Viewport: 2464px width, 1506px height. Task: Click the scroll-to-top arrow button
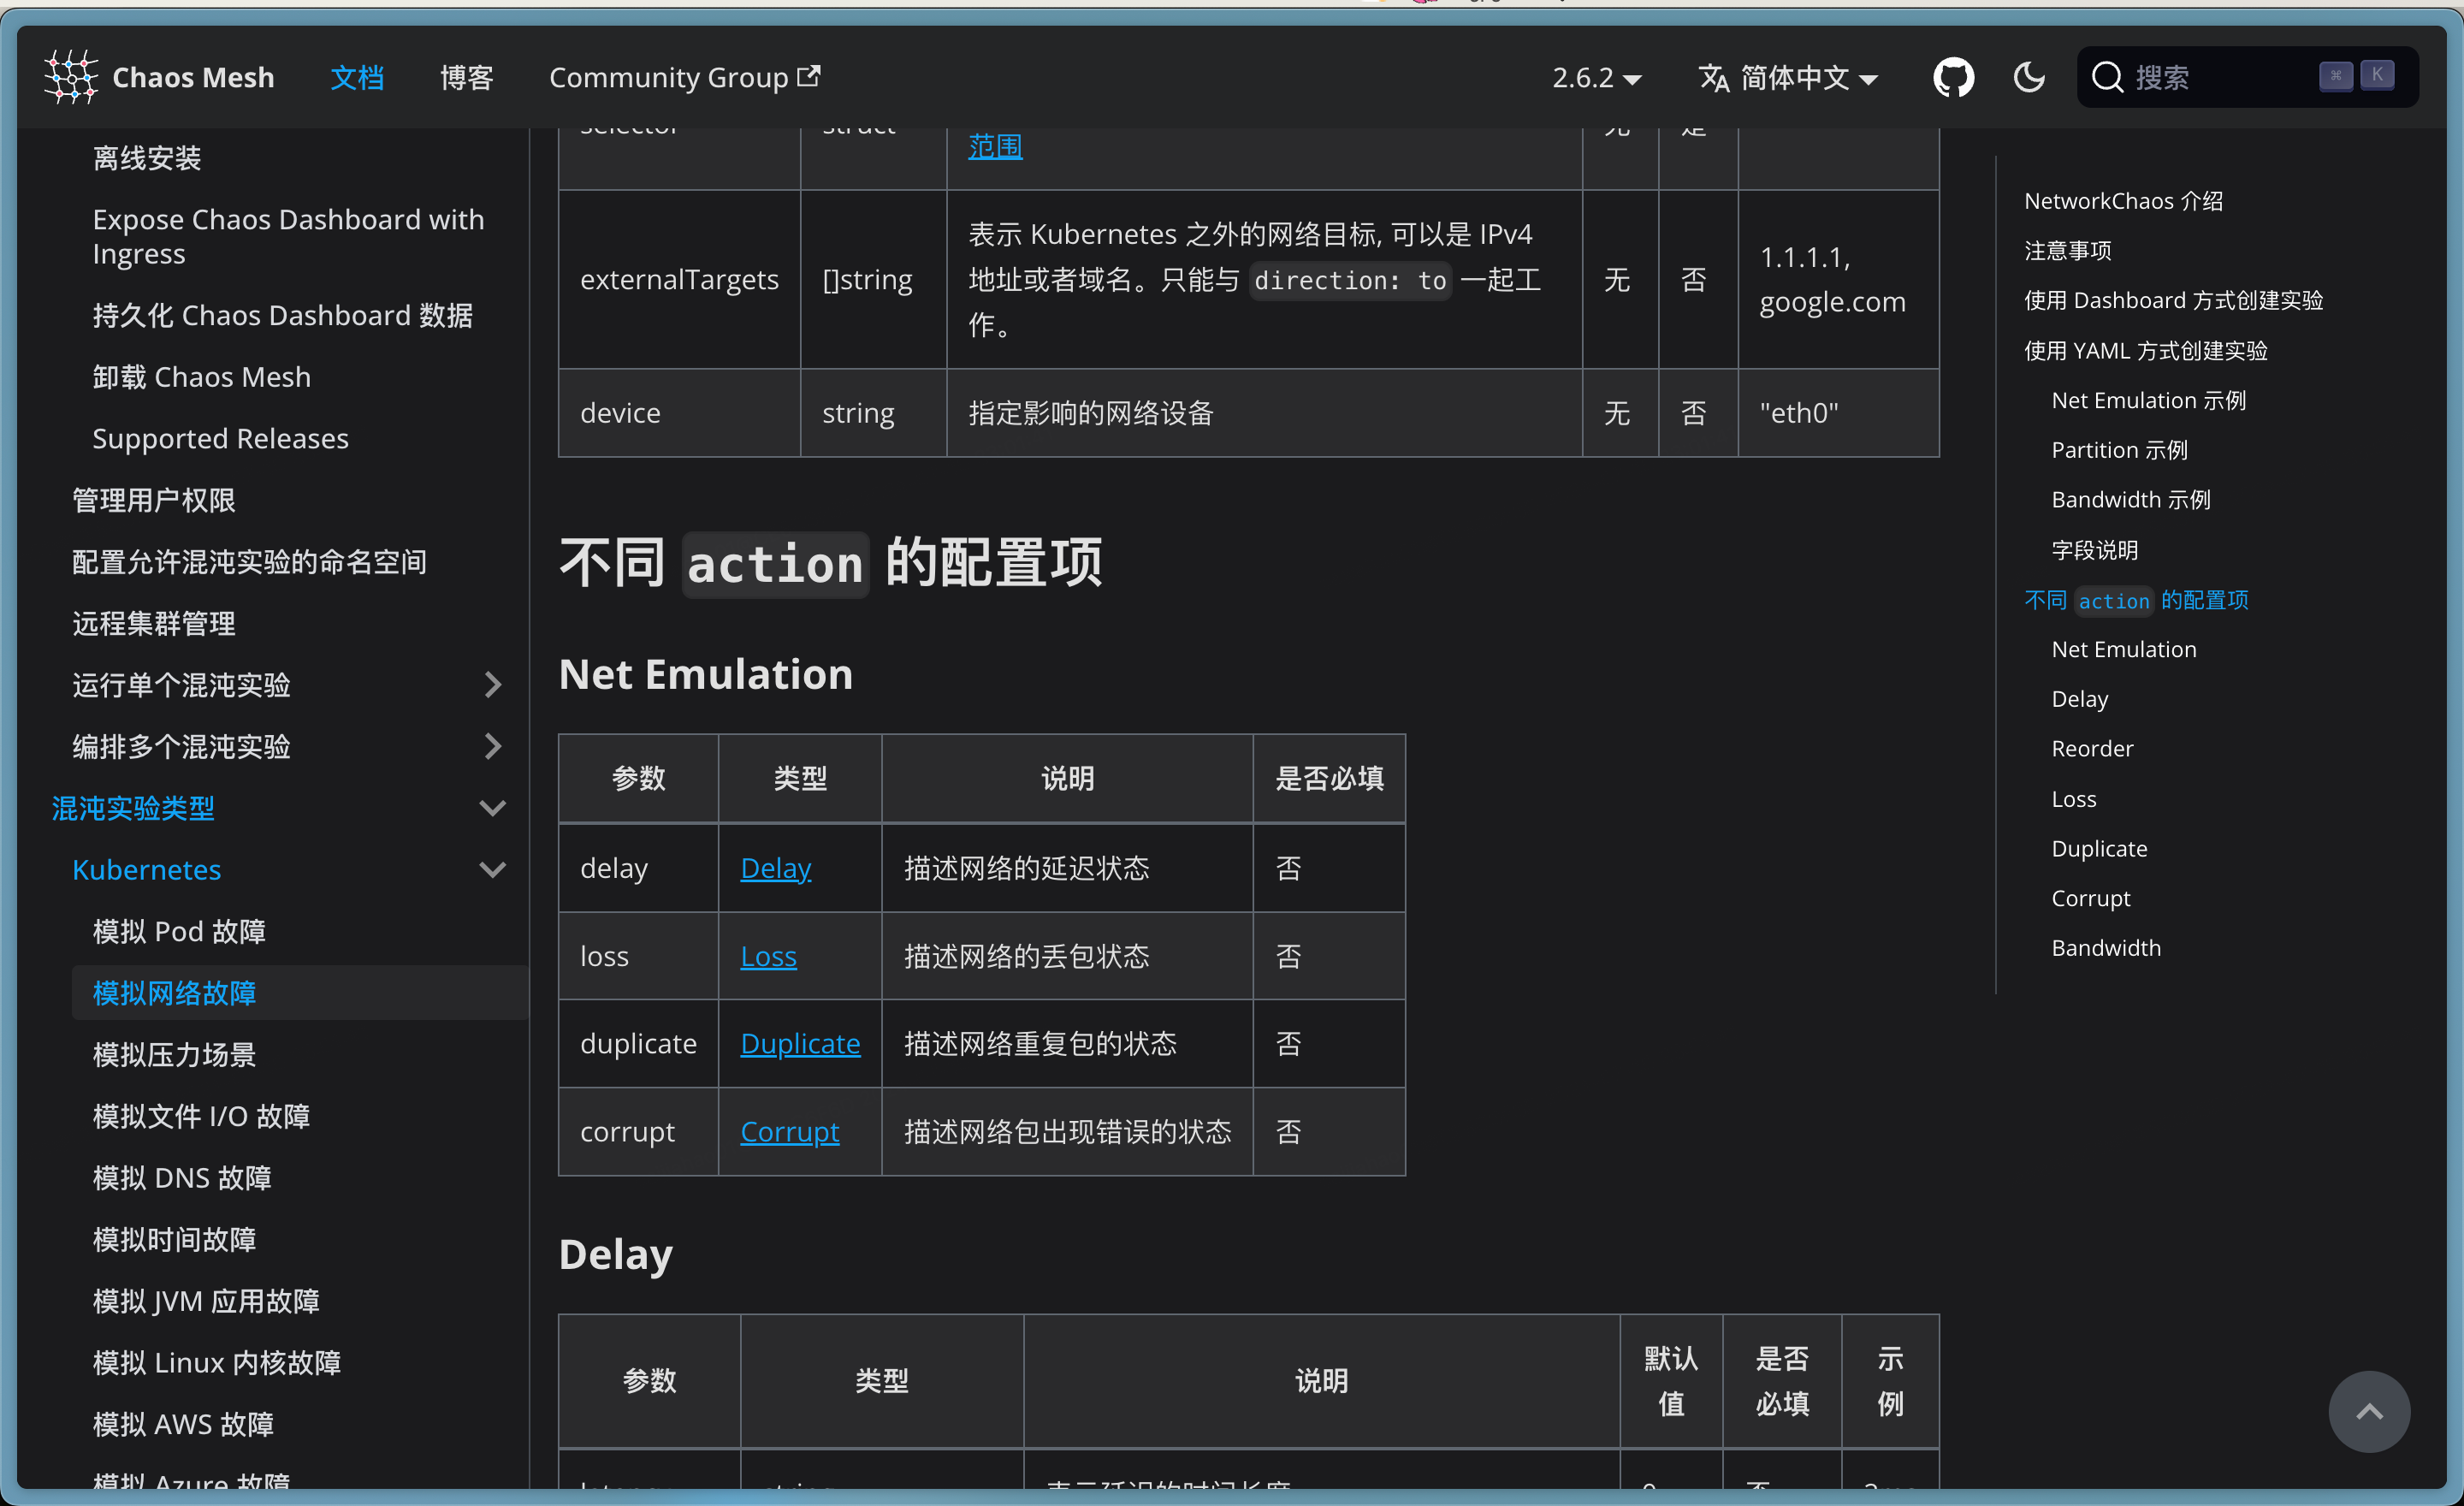pos(2368,1411)
